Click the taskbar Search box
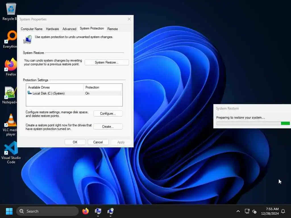The width and height of the screenshot is (291, 218). pyautogui.click(x=47, y=211)
